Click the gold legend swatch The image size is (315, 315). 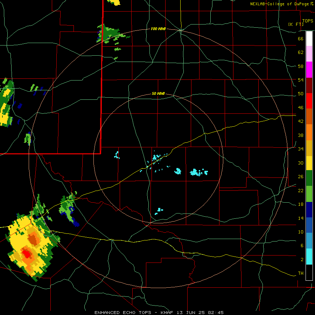[309, 148]
